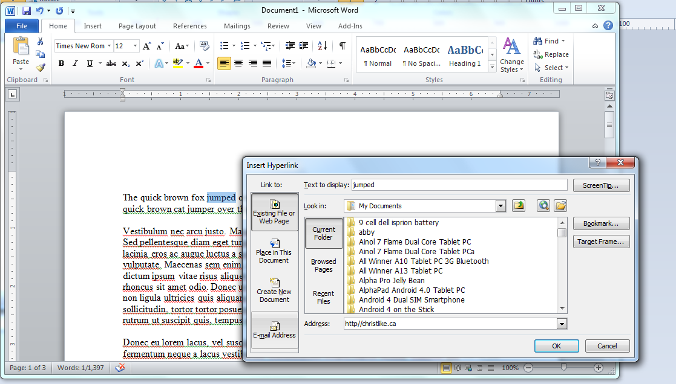Expand the Address dropdown arrow
The width and height of the screenshot is (676, 384).
coord(562,324)
